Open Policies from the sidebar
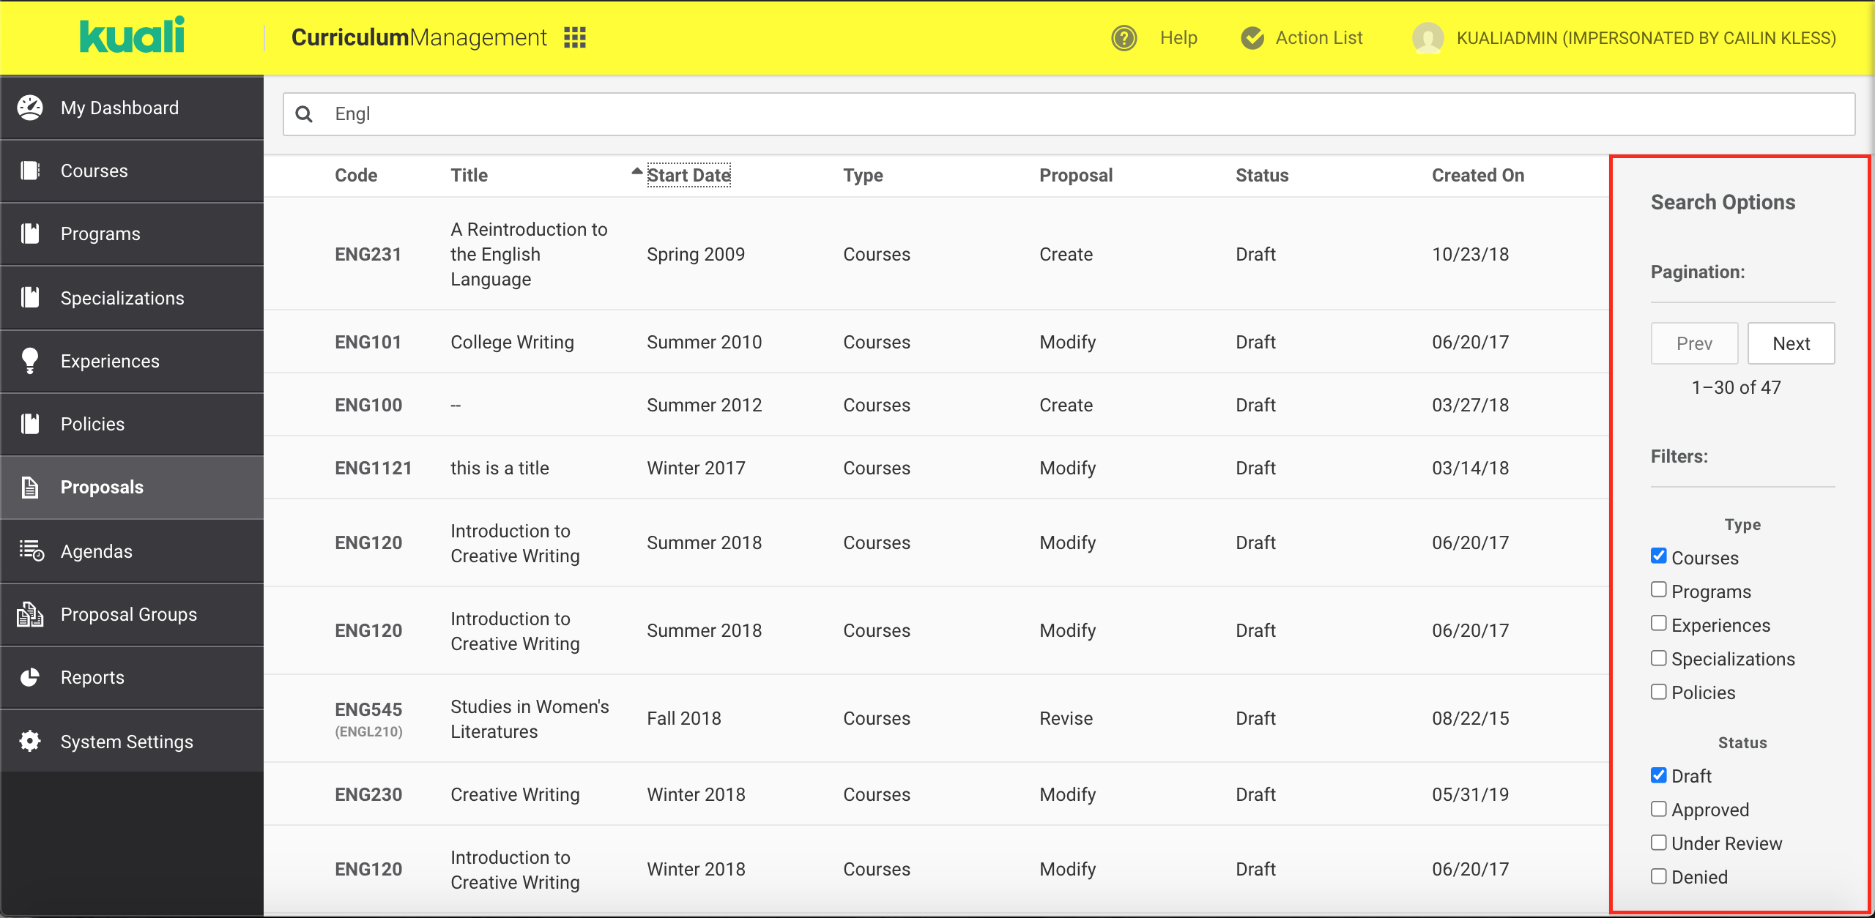 tap(92, 424)
